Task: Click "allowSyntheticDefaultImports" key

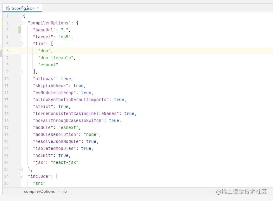Action: point(71,100)
